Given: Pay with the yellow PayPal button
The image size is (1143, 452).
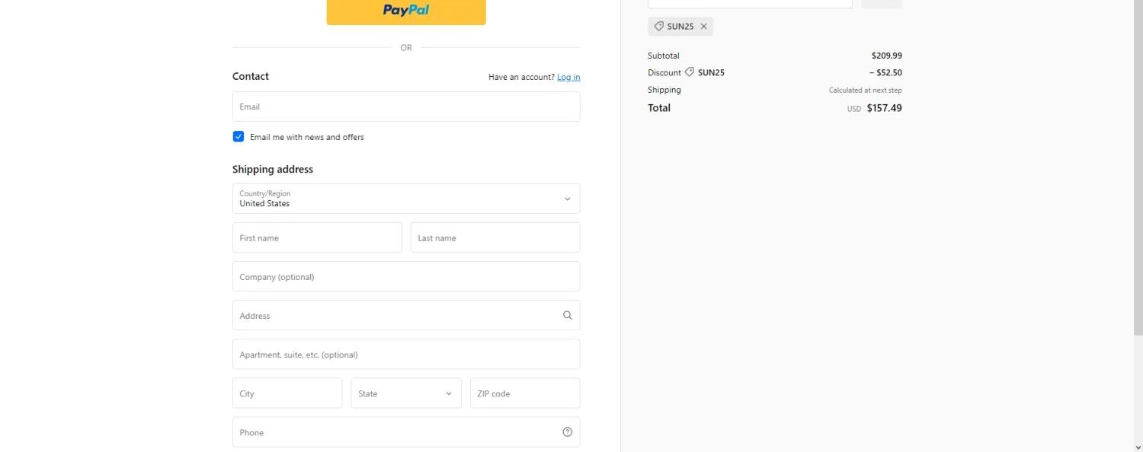Looking at the screenshot, I should click(x=405, y=11).
